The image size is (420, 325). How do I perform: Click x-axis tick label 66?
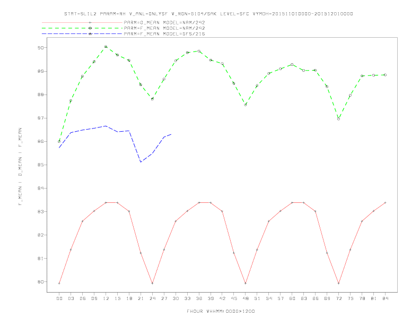(x=316, y=298)
